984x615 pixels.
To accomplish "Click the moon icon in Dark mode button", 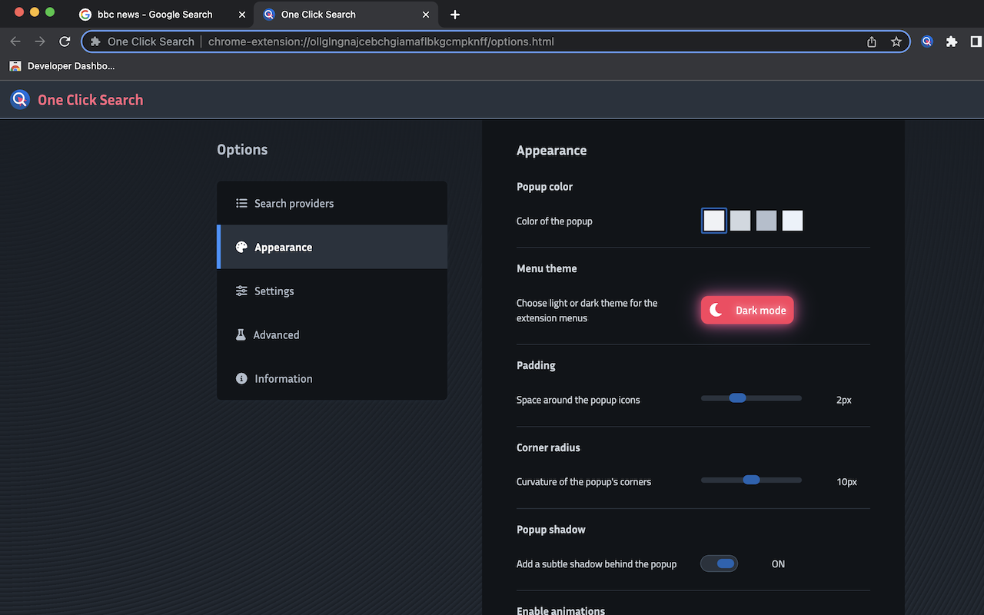I will tap(716, 310).
